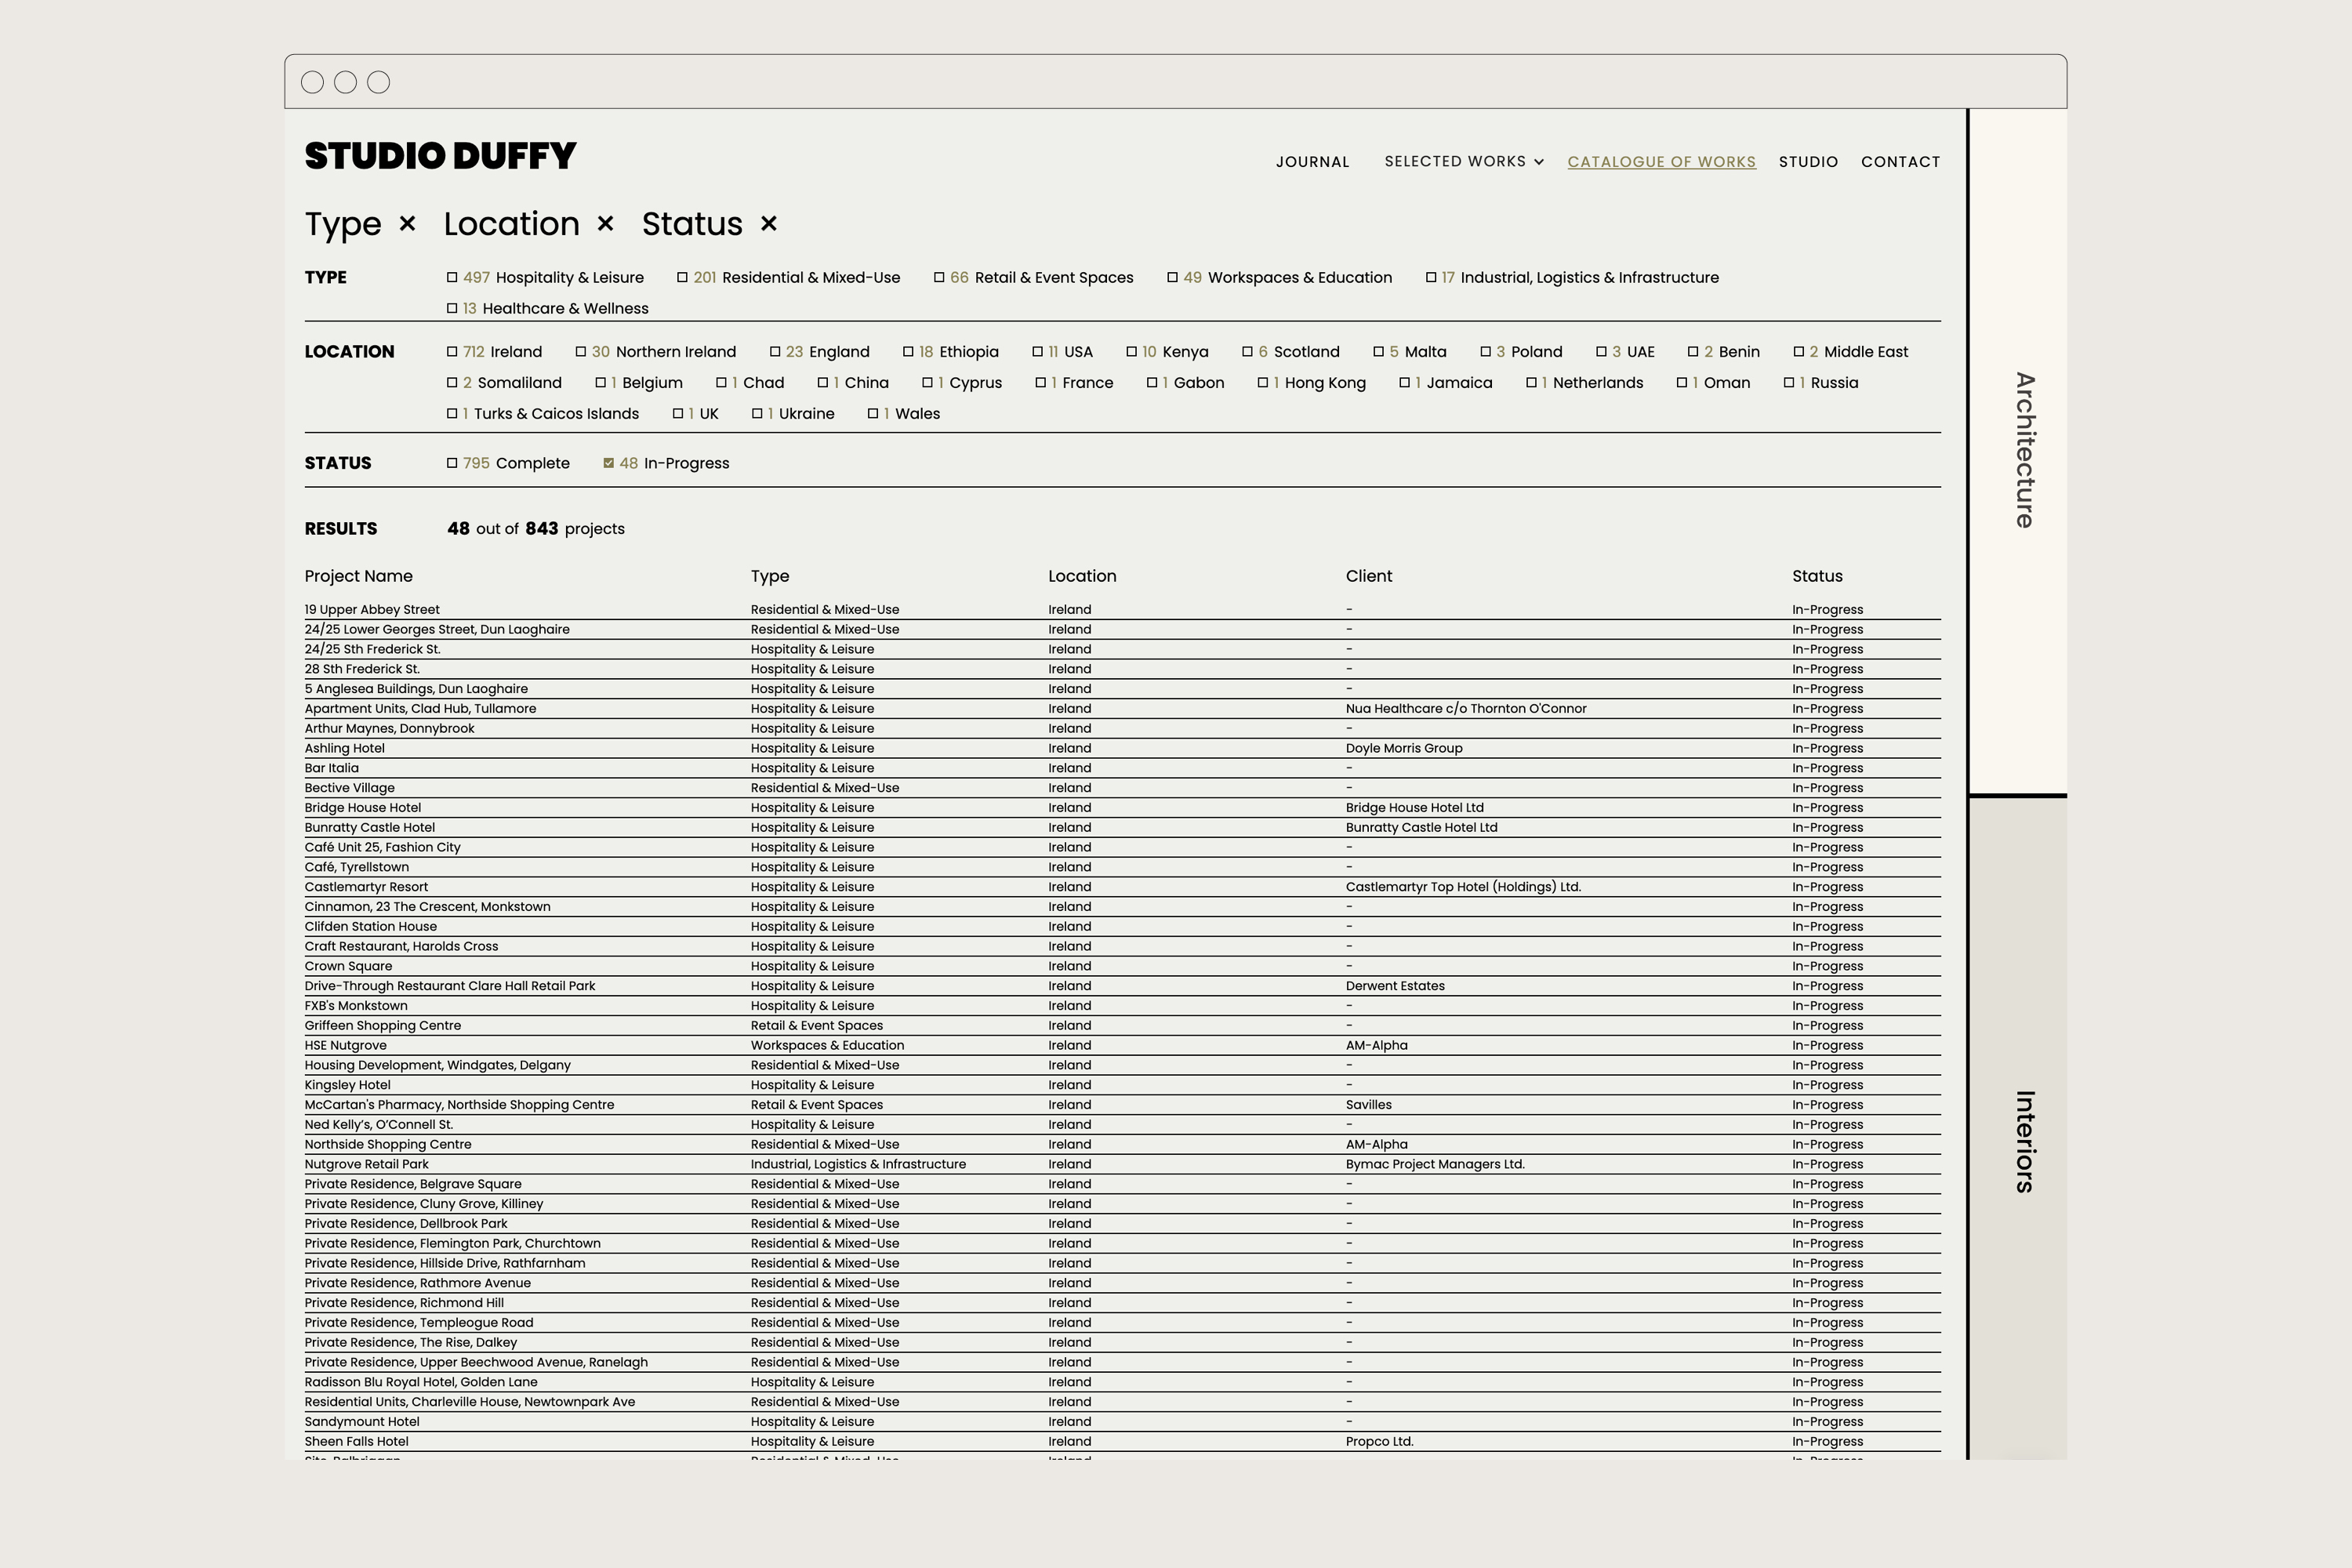Open the 19 Upper Abbey Street project row
This screenshot has height=1568, width=2352.
click(1122, 610)
